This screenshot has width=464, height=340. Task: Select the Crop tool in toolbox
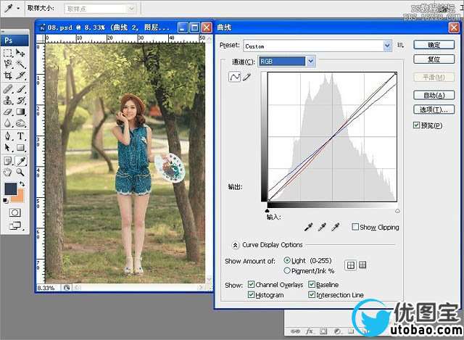click(8, 75)
